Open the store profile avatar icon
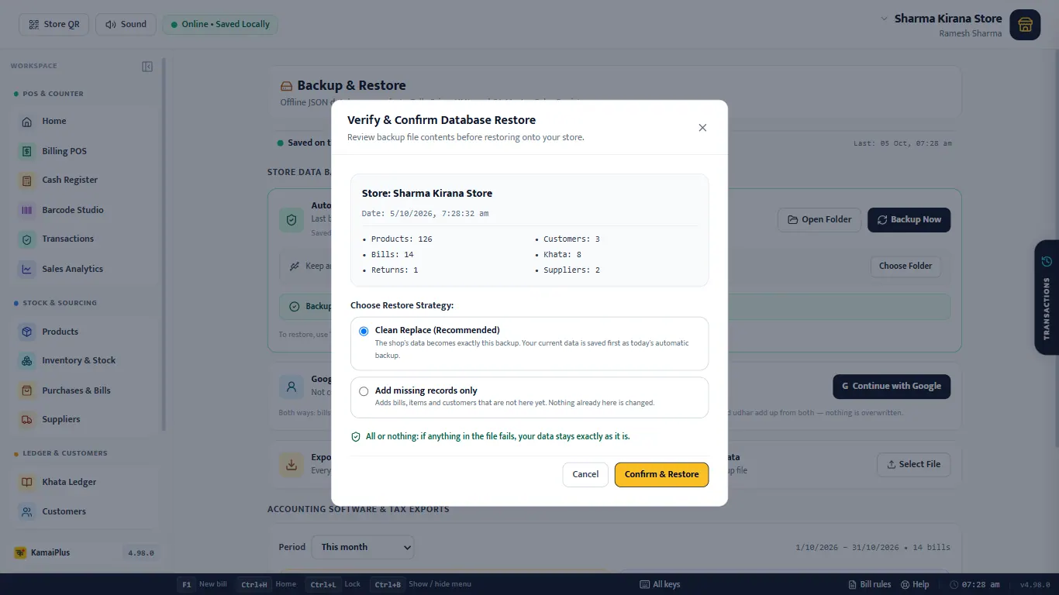The width and height of the screenshot is (1059, 595). [x=1025, y=25]
